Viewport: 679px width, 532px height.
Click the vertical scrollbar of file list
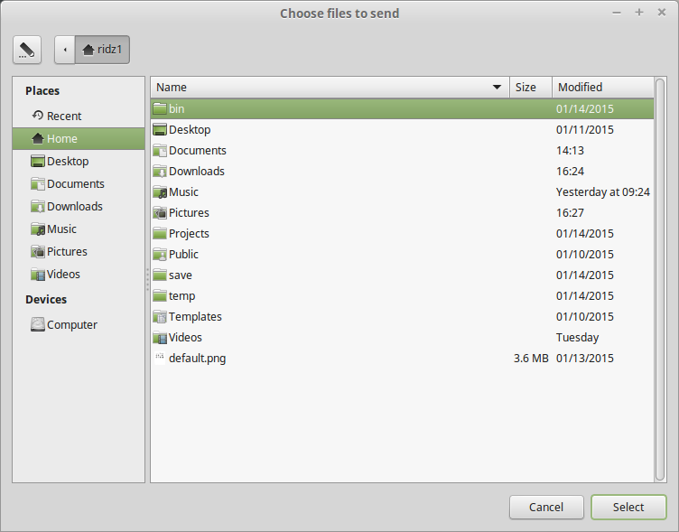coord(660,279)
